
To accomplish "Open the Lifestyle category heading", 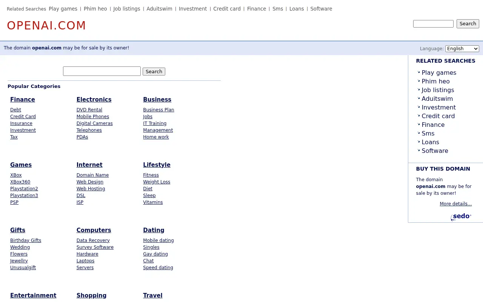I will click(x=157, y=165).
